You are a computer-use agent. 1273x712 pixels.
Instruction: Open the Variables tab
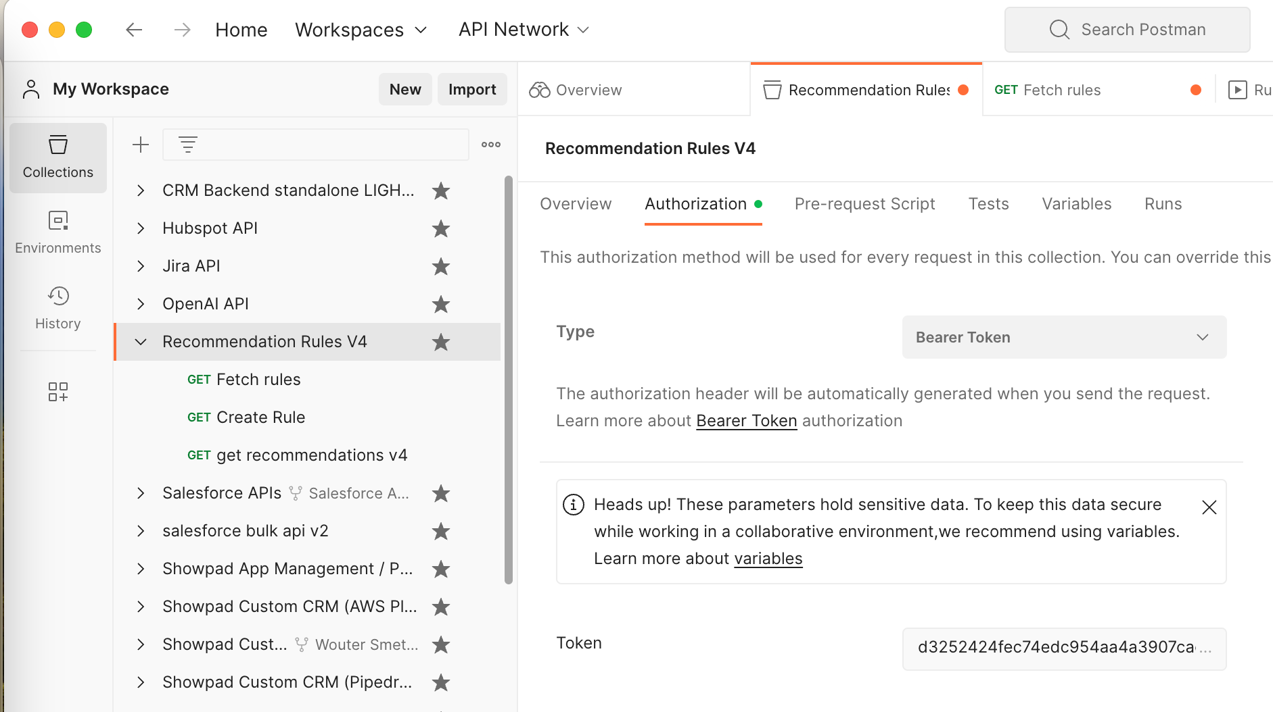click(x=1076, y=204)
